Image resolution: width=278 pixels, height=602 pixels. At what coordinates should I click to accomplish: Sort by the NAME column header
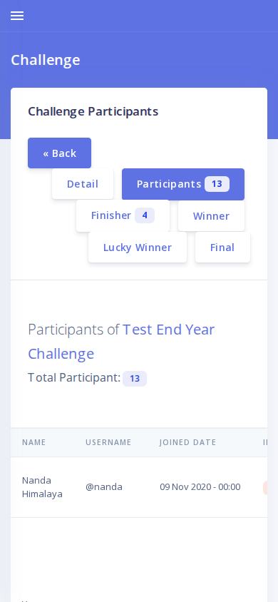tap(34, 442)
